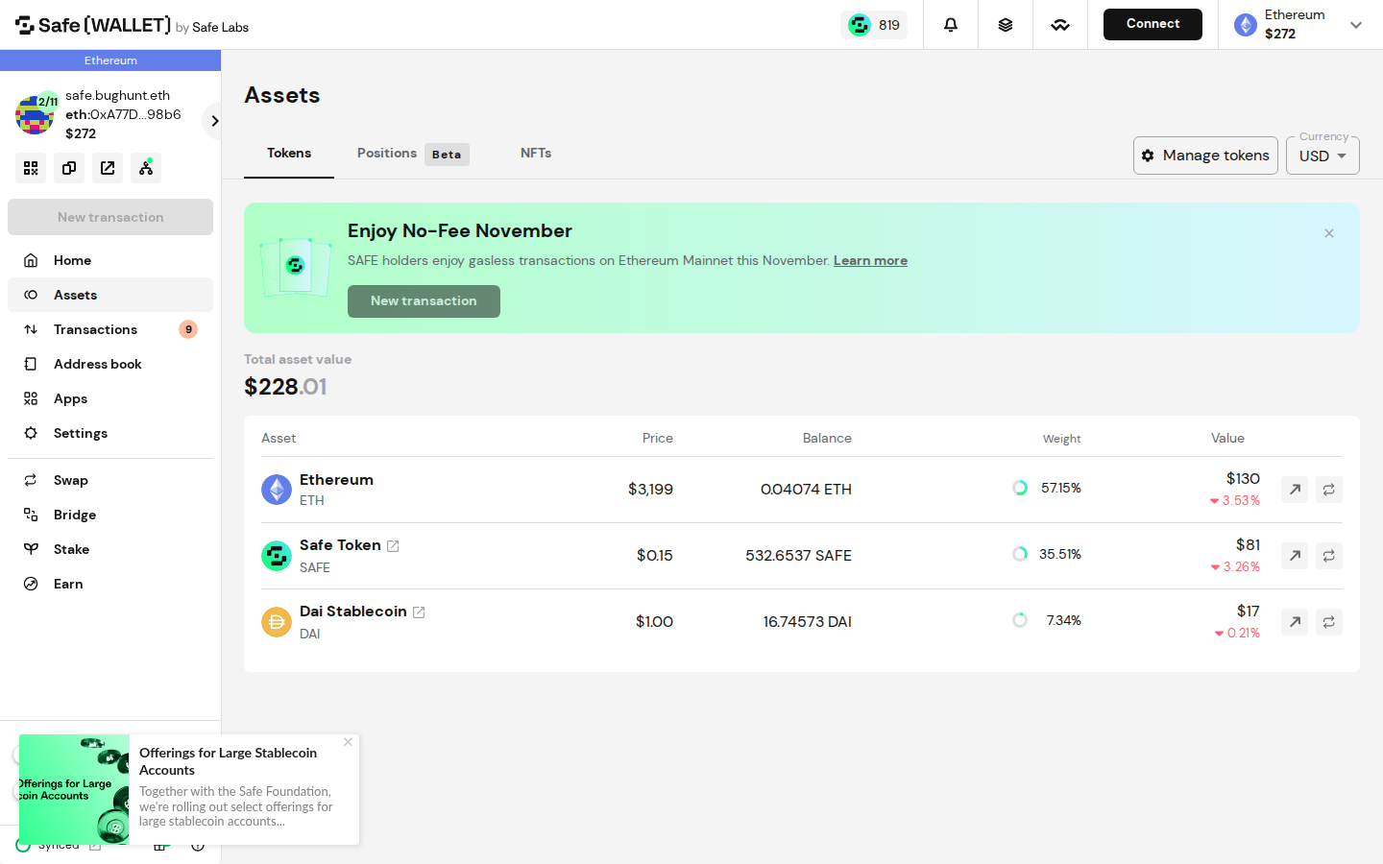
Task: Select Assets in the sidebar
Action: coord(110,295)
